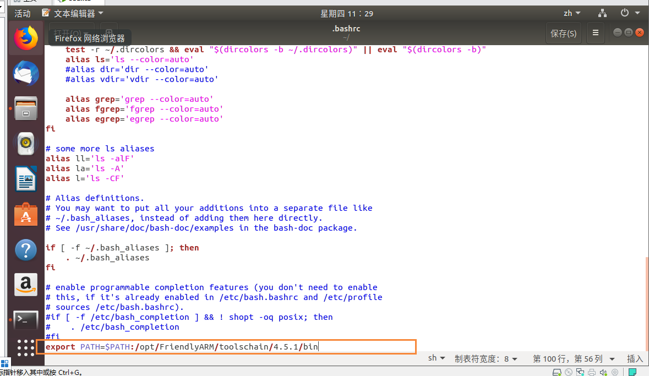Click VM network adapter status icon
Screen dimensions: 649x376
click(580, 372)
